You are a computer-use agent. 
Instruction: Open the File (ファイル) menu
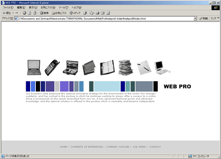(x=8, y=7)
